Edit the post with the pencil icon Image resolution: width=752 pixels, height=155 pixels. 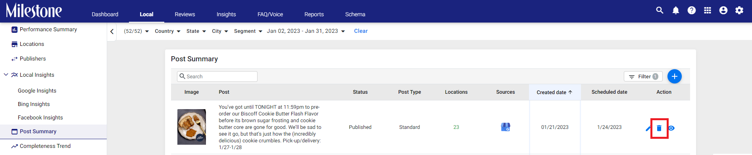(648, 128)
